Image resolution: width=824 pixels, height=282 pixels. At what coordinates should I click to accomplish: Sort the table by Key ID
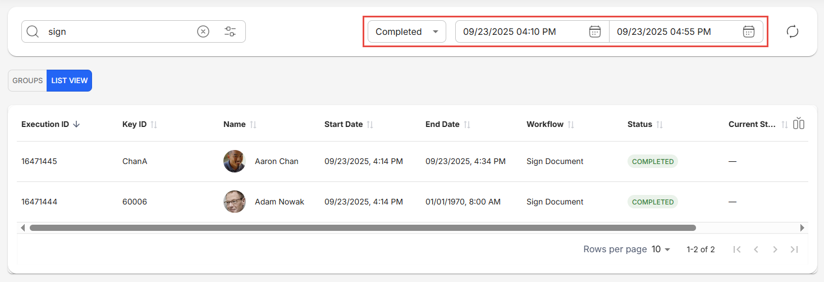pos(154,124)
